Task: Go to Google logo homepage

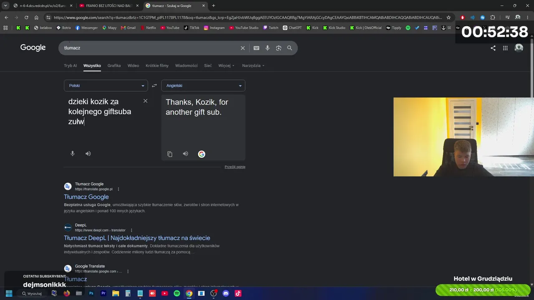Action: tap(33, 47)
